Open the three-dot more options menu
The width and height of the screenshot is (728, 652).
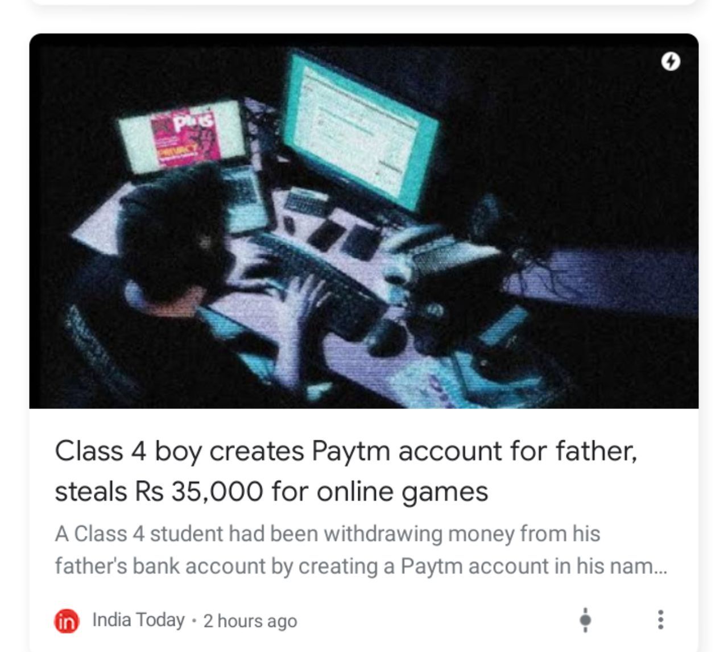pyautogui.click(x=660, y=620)
